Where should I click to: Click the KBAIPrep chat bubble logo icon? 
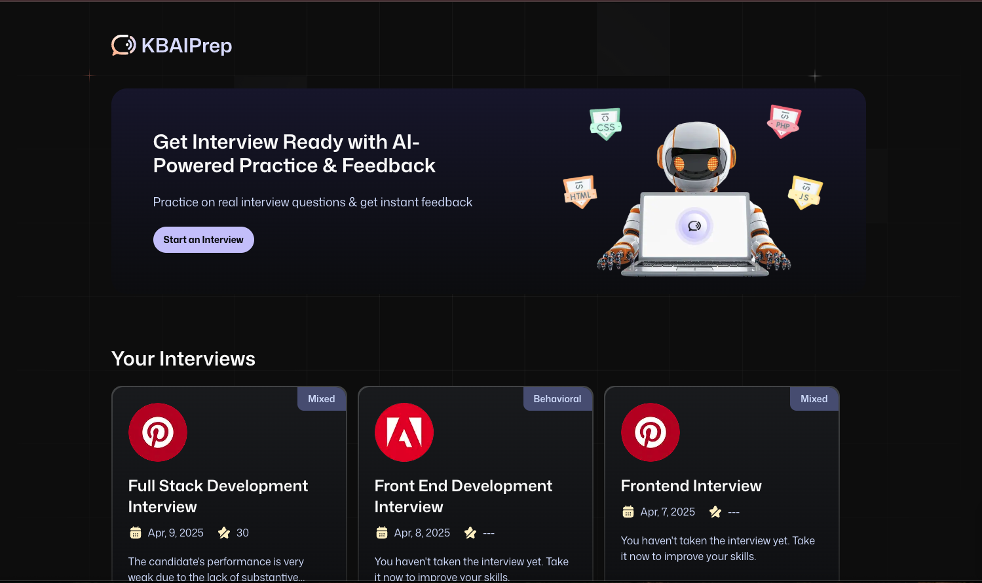[123, 45]
